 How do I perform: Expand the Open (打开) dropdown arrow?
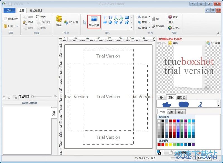[x=18, y=26]
